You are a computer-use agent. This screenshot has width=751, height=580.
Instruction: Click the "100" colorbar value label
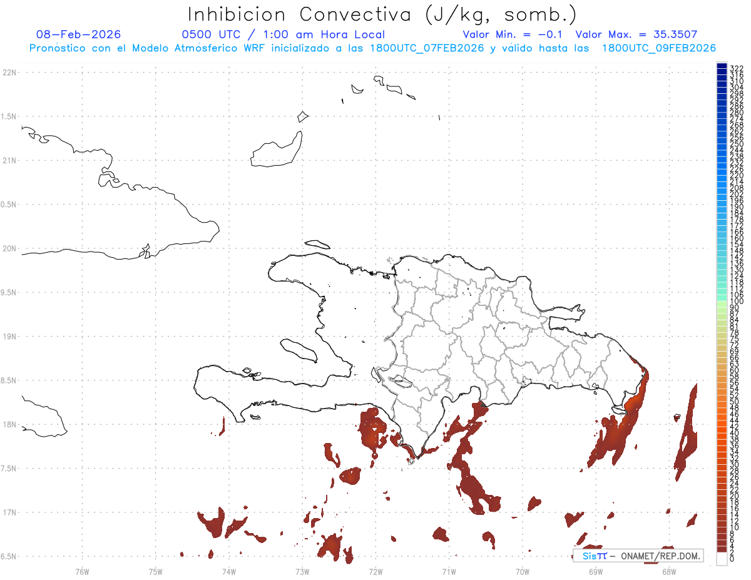(x=737, y=301)
